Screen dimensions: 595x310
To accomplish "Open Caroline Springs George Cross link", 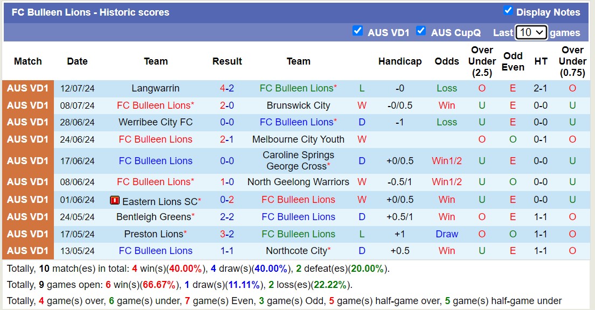I will pyautogui.click(x=299, y=160).
